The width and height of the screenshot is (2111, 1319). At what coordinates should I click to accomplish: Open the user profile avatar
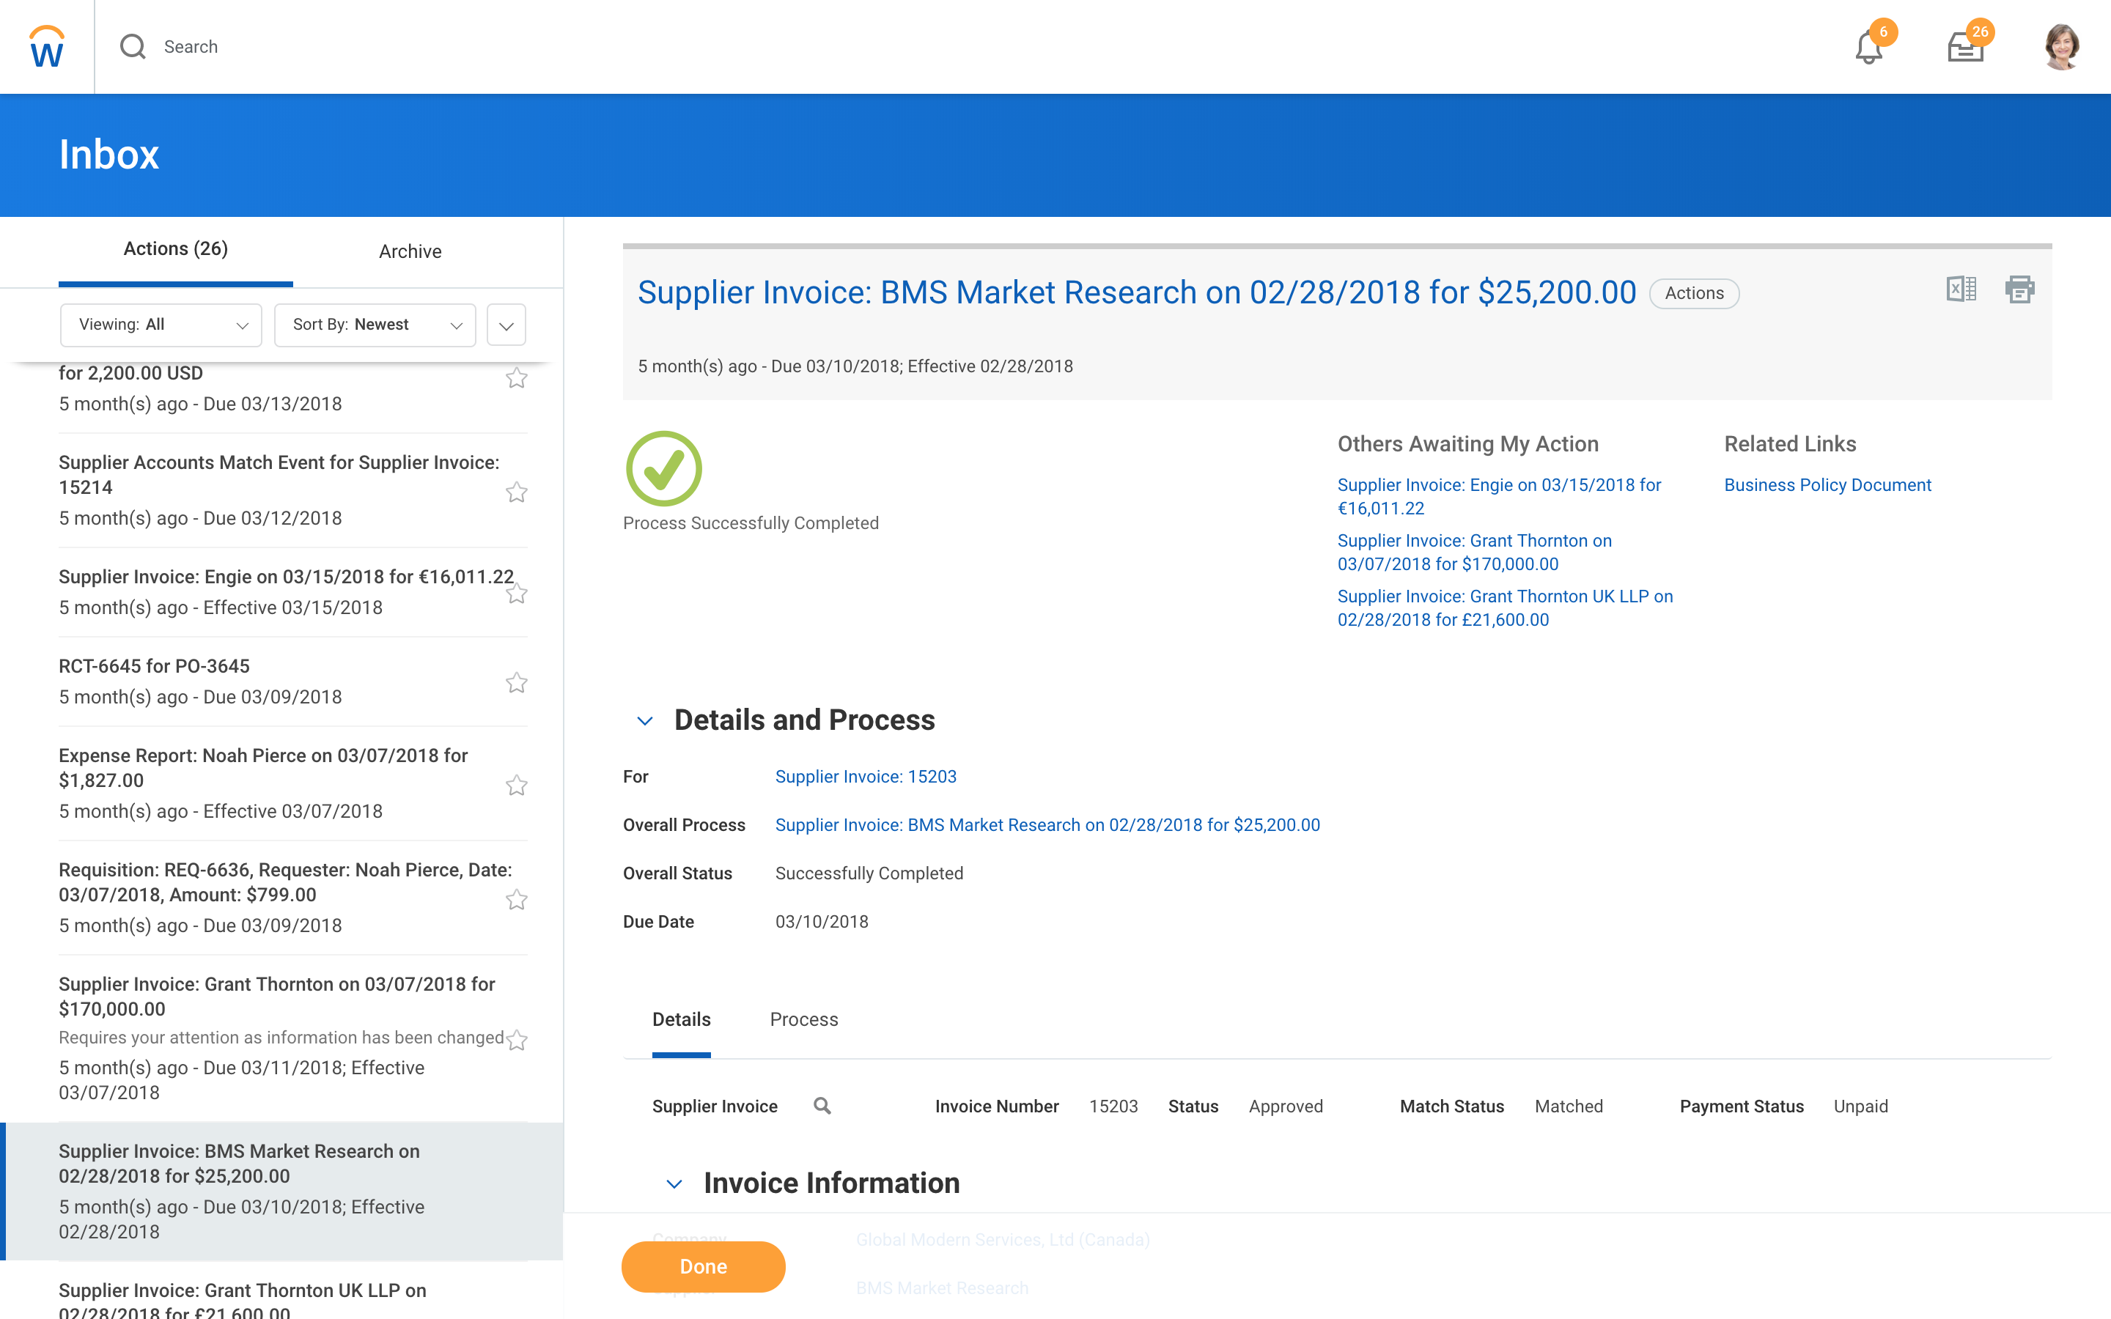[x=2062, y=47]
